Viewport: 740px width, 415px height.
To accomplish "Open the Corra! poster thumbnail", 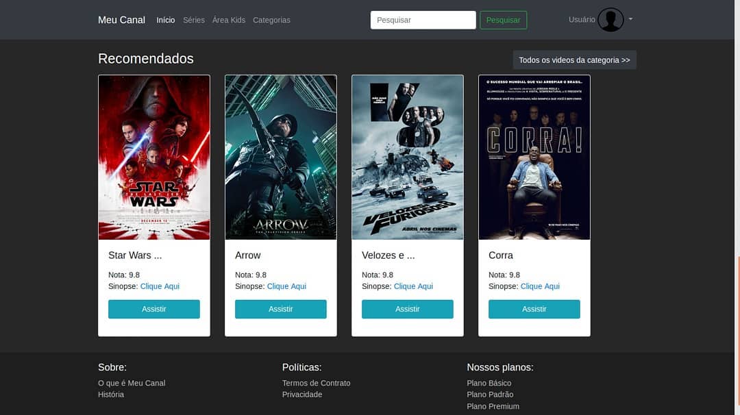I will click(534, 157).
